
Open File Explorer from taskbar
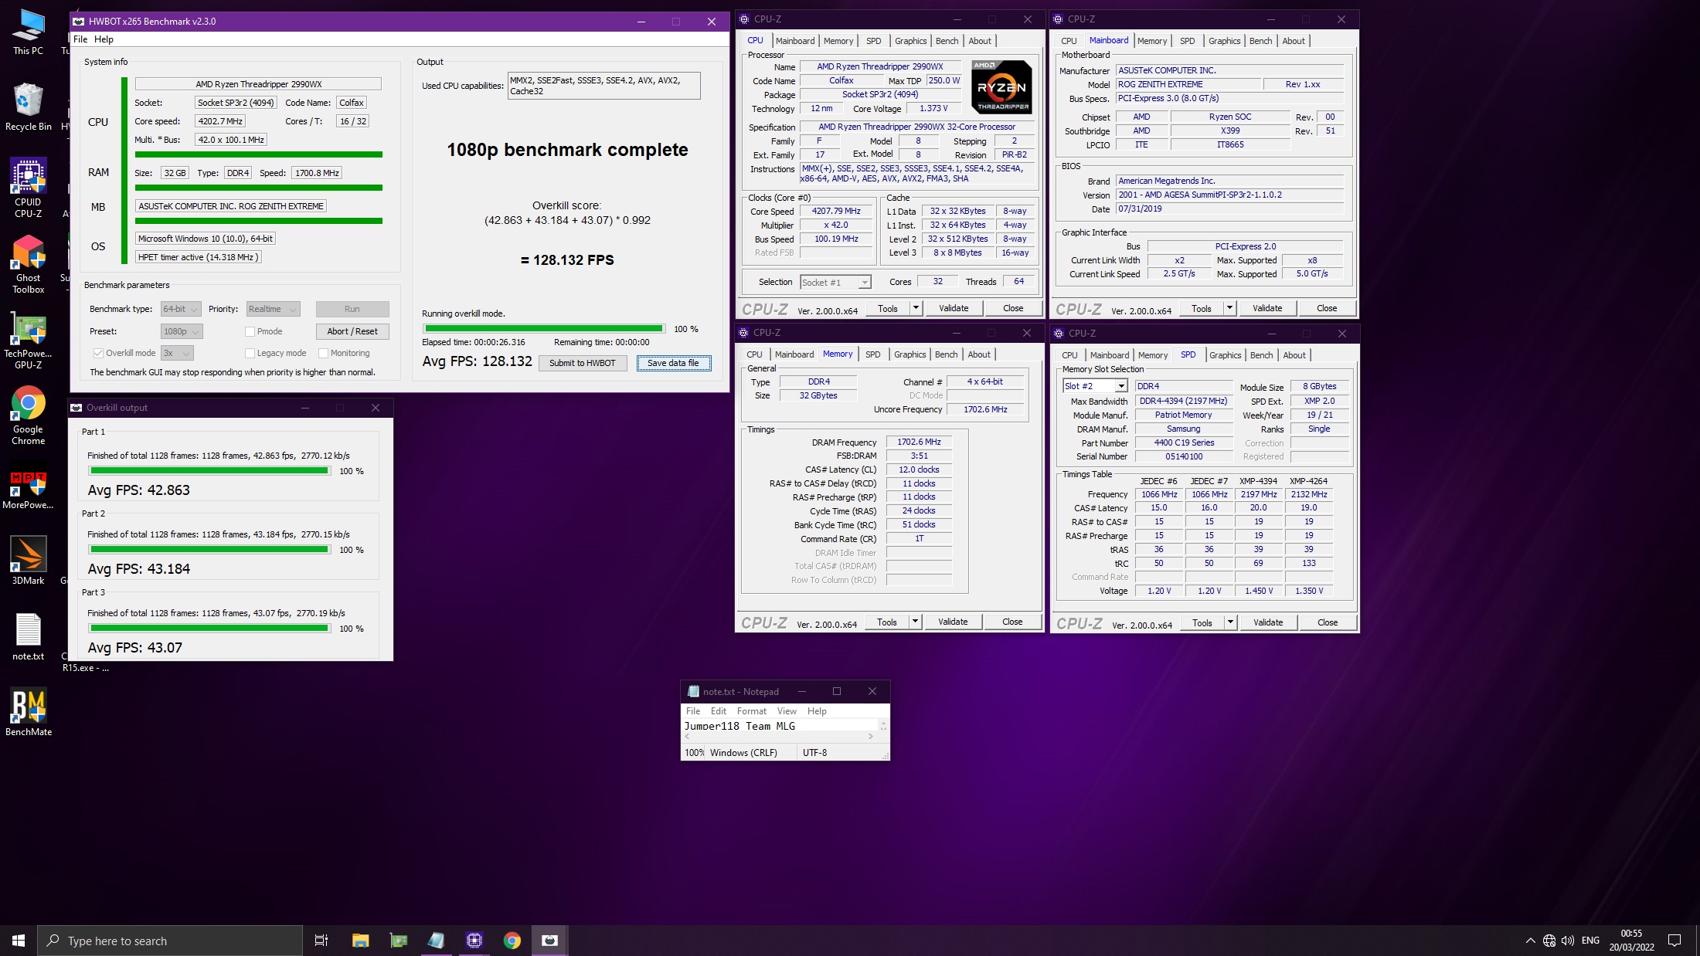[x=360, y=940]
